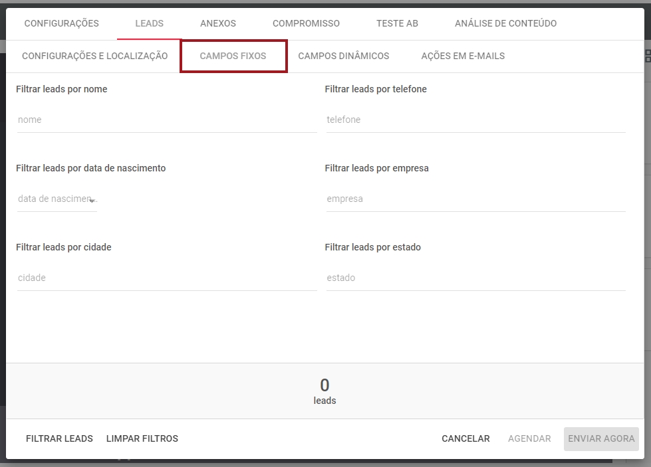651x467 pixels.
Task: Switch to the Anexos tab
Action: pos(218,23)
